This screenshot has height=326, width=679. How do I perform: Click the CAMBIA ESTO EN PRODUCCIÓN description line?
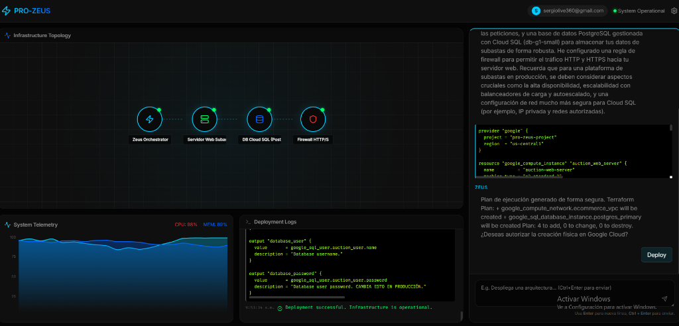tap(340, 287)
